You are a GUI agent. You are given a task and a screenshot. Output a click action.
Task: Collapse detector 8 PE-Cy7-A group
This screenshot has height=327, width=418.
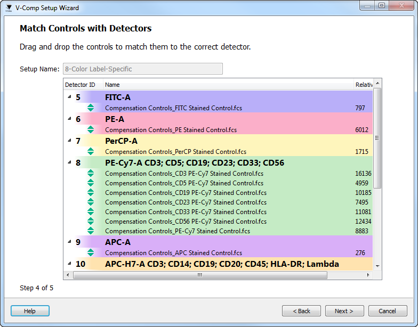[69, 162]
